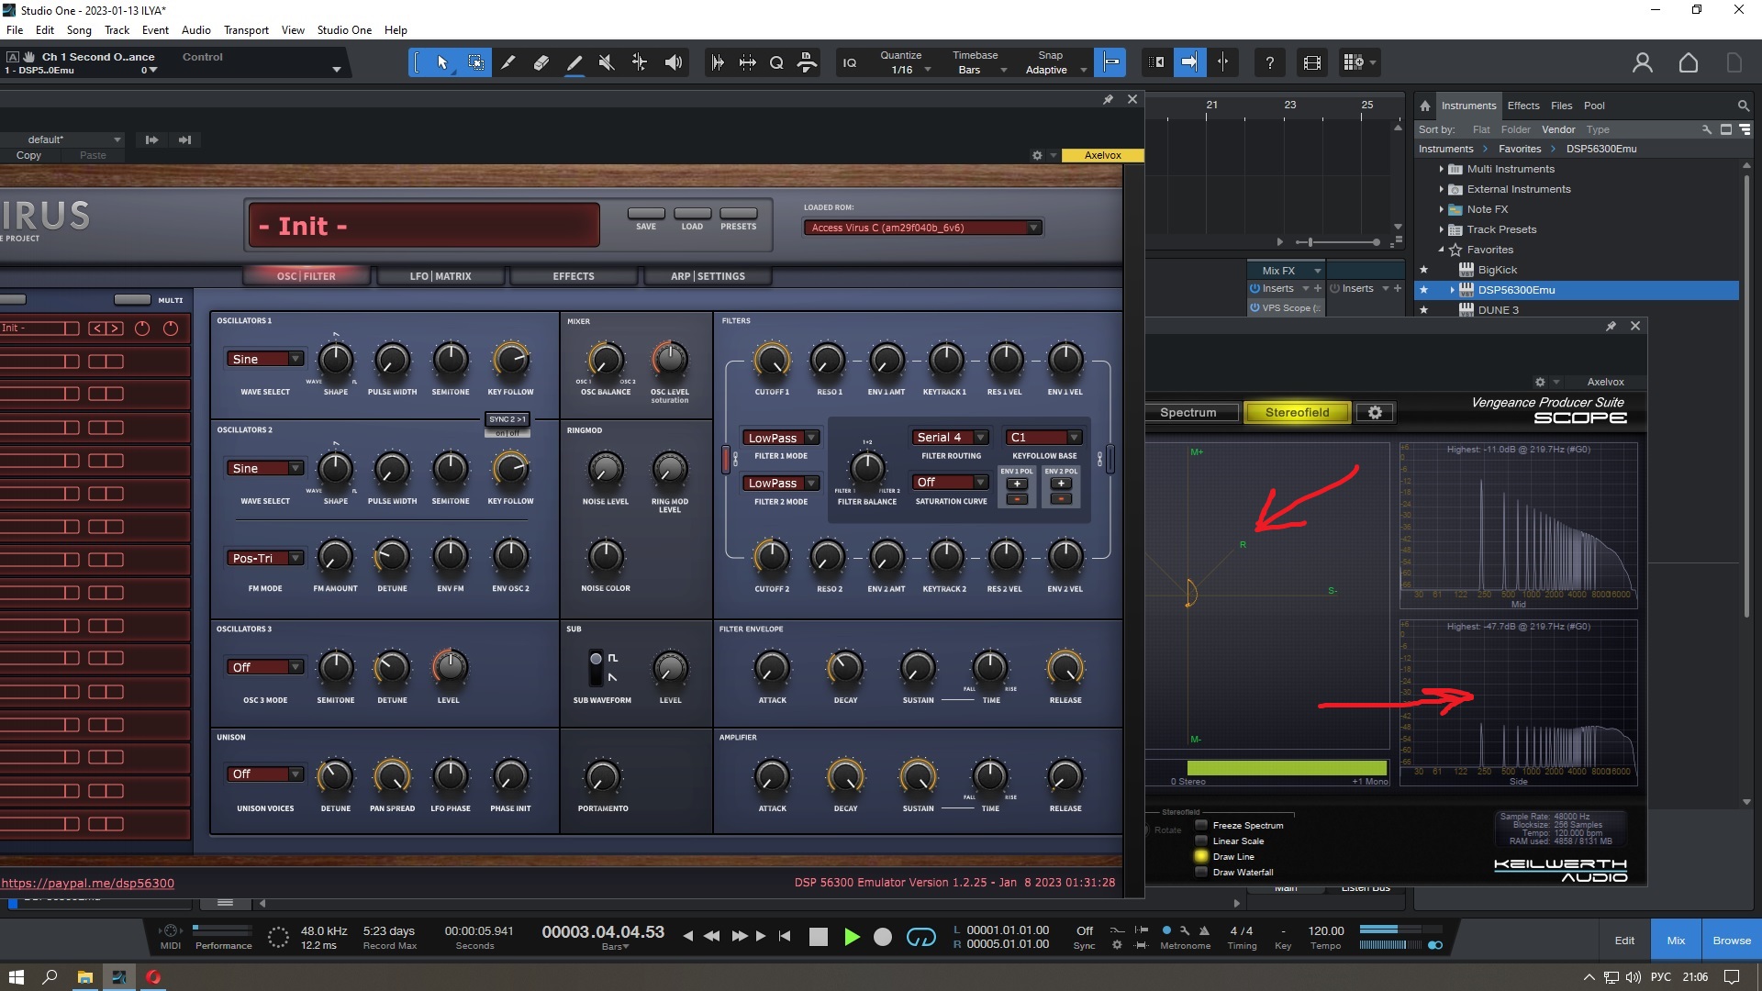Open the Mix console button
This screenshot has width=1762, height=991.
(1676, 941)
